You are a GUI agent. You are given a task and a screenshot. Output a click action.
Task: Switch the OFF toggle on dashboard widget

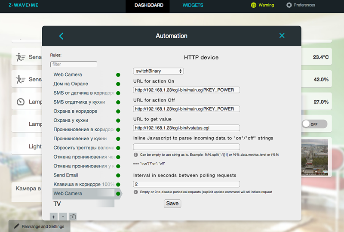click(314, 124)
